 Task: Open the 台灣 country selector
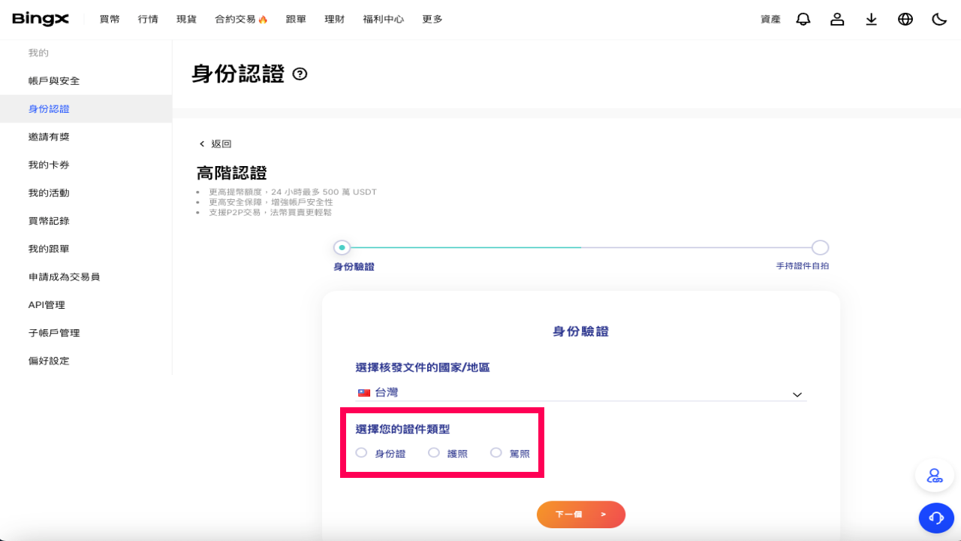click(581, 393)
